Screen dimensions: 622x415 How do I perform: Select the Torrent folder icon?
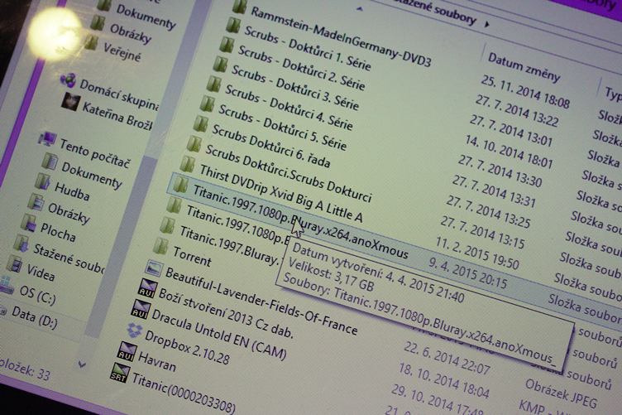[x=160, y=246]
